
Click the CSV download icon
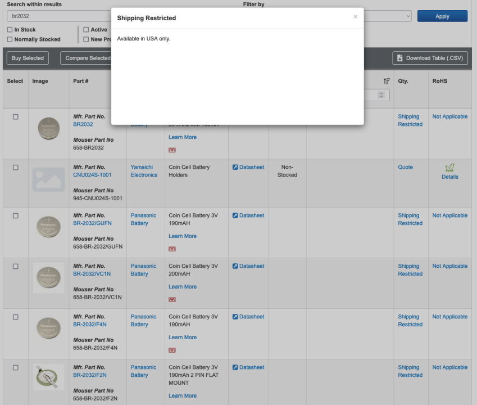click(399, 58)
